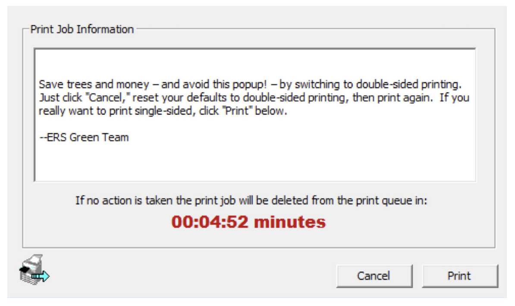515x306 pixels.
Task: Click the "--ERS Green Team" signature line
Action: [x=84, y=138]
